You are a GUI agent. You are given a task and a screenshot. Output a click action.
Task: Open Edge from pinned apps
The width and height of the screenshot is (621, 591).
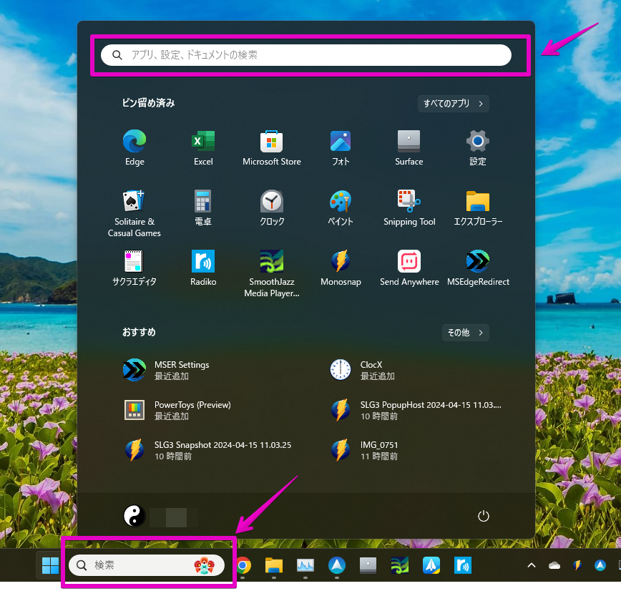[x=135, y=147]
